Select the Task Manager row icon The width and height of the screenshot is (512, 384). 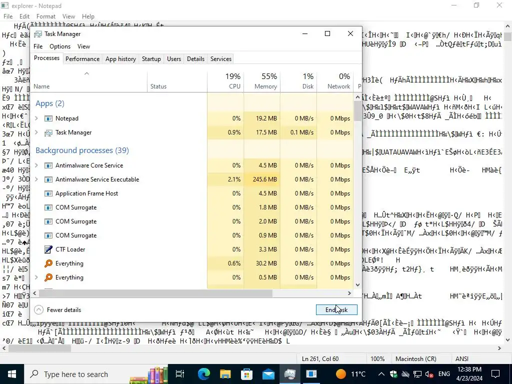pyautogui.click(x=48, y=132)
